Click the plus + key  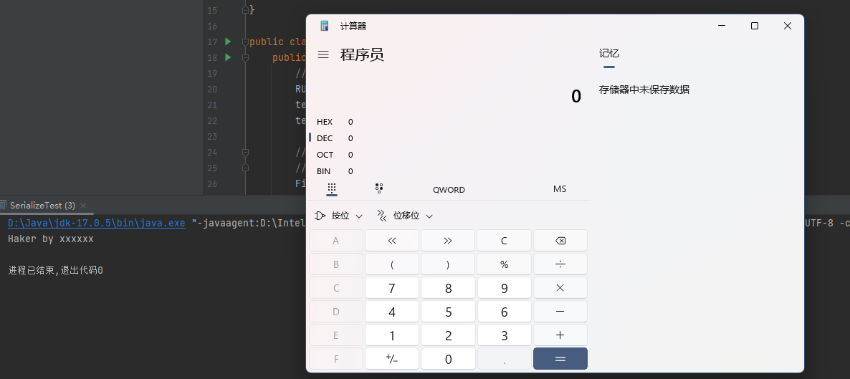tap(560, 335)
